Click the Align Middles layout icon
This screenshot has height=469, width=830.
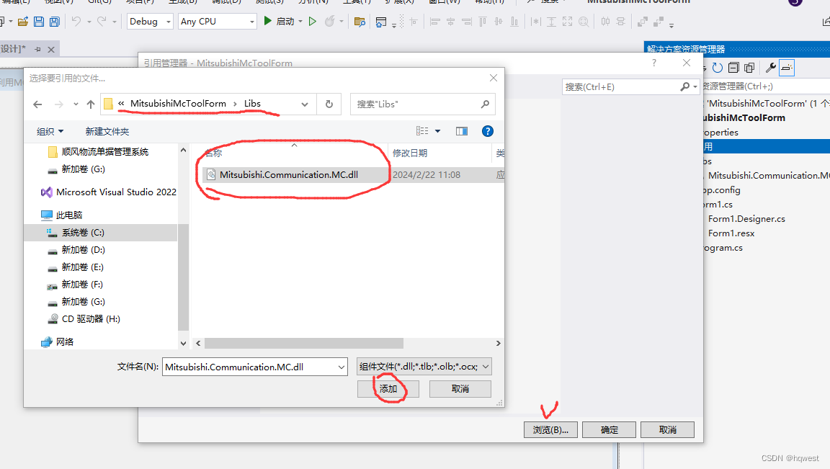[499, 22]
